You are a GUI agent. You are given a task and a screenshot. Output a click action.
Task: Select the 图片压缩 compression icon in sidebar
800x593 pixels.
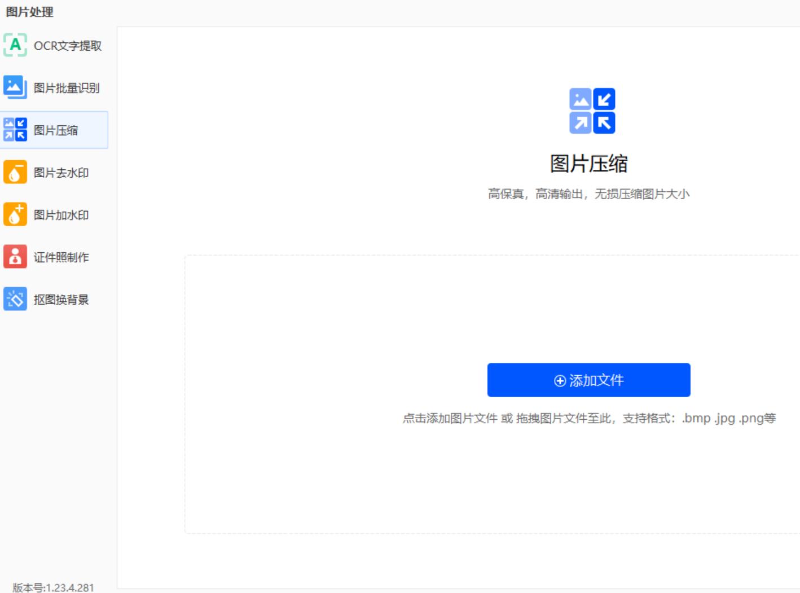[x=15, y=129]
